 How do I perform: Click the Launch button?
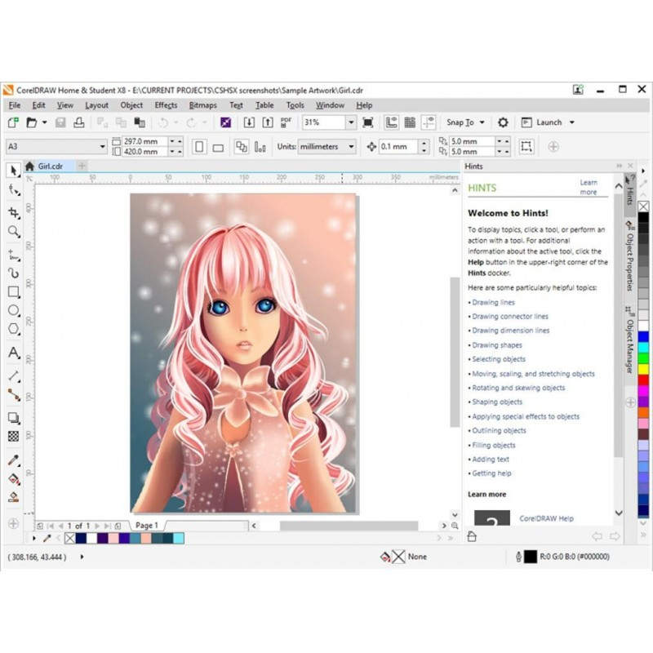[549, 122]
